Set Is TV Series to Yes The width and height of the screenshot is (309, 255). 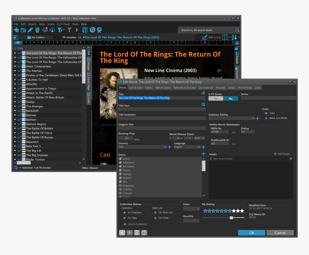tap(216, 98)
